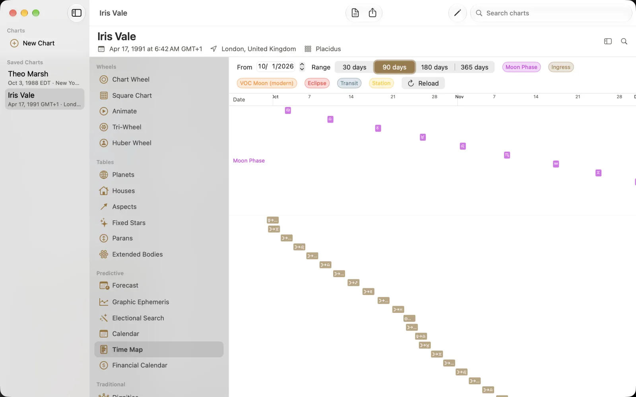Image resolution: width=636 pixels, height=397 pixels.
Task: Toggle the Eclipse filter chip
Action: (x=317, y=83)
